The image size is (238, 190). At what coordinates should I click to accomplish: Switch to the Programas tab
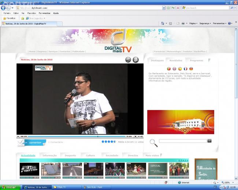point(196,60)
